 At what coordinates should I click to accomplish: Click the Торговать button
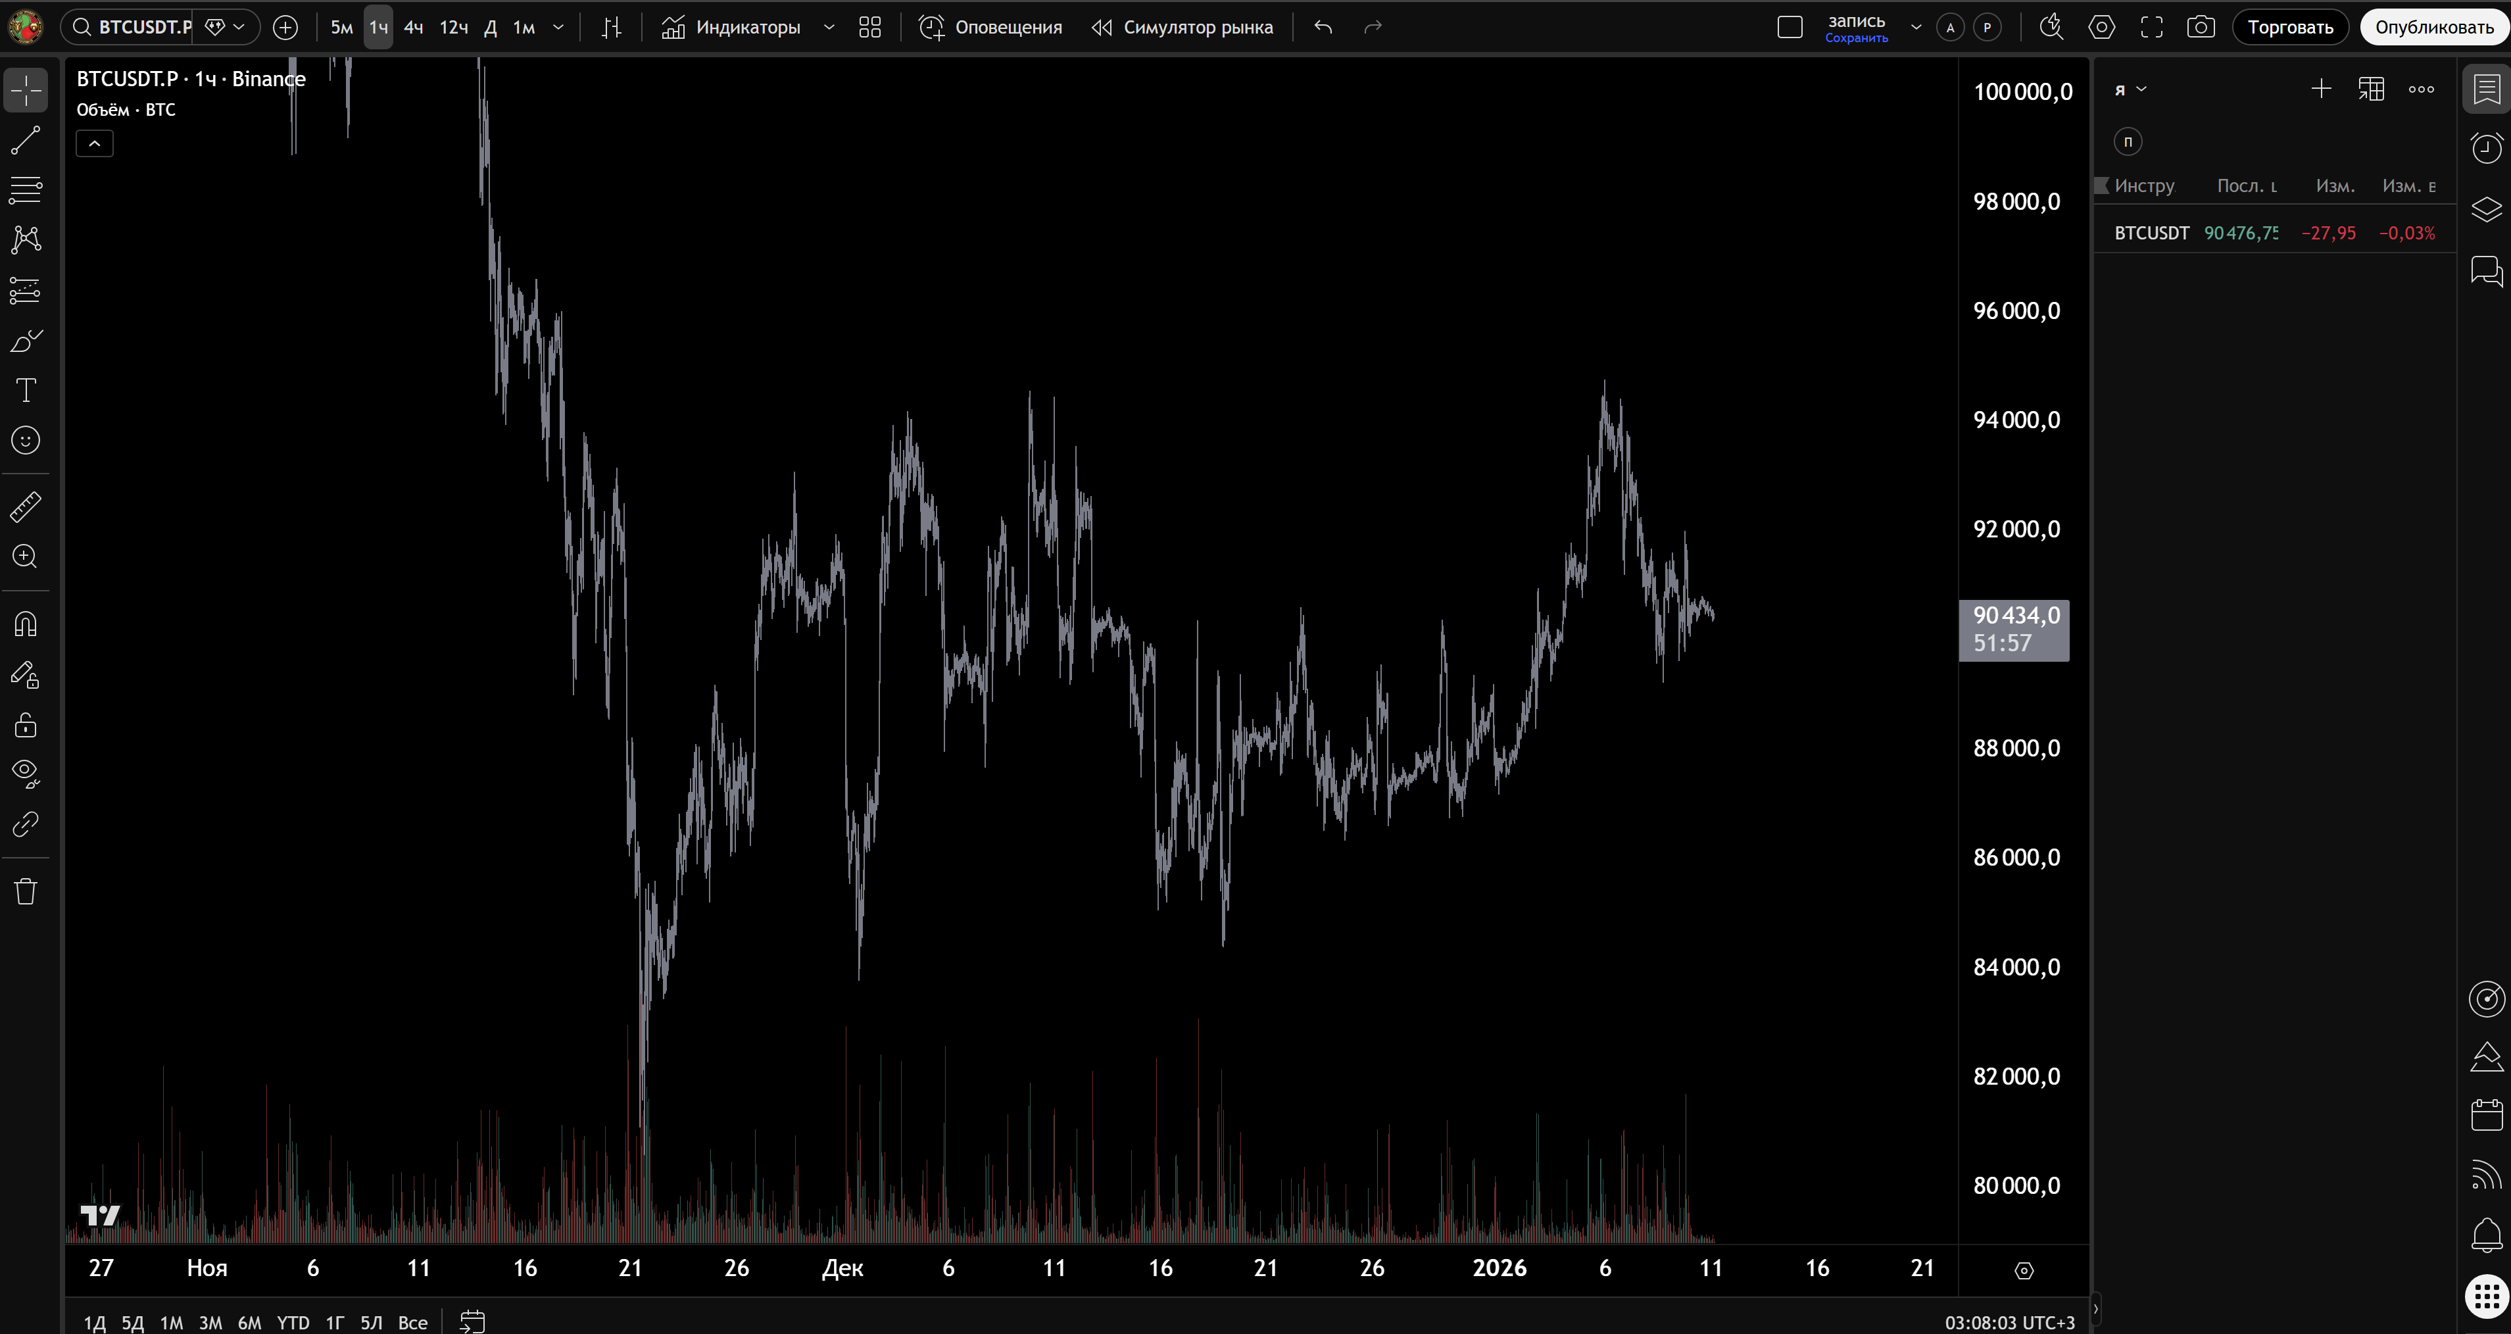click(2290, 28)
